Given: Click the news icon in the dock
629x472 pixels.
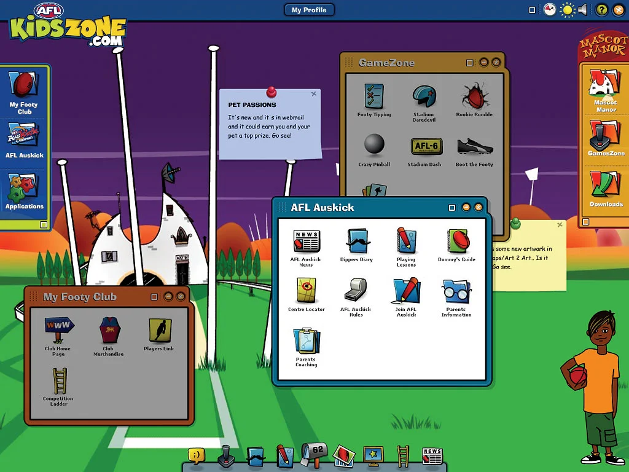Looking at the screenshot, I should pos(432,457).
